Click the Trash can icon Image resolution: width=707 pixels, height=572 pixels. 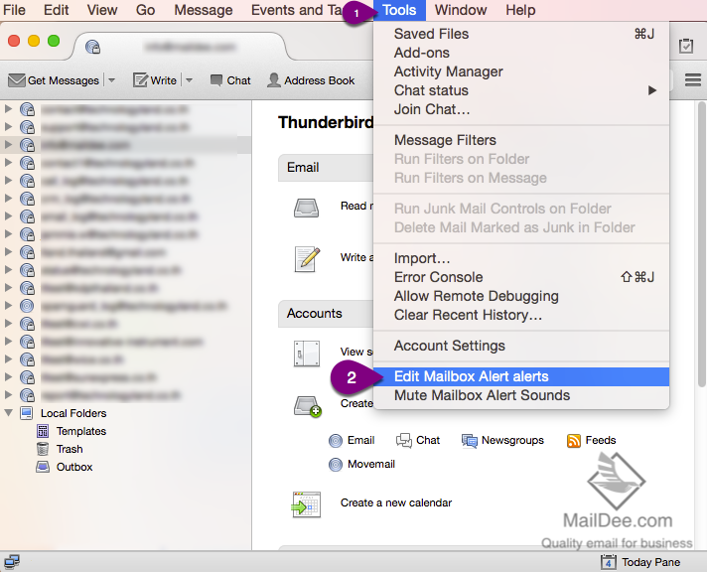click(43, 449)
